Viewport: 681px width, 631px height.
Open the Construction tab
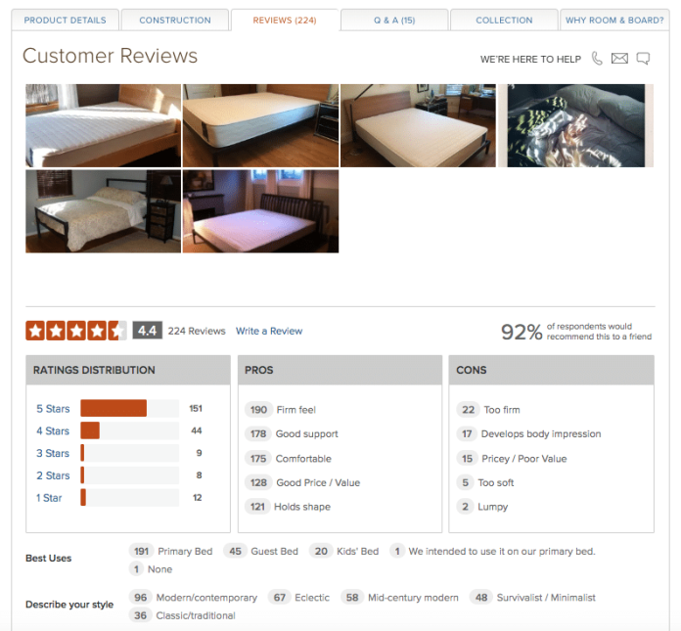click(175, 20)
